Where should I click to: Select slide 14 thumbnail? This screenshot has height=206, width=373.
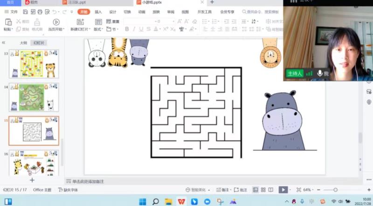click(34, 97)
